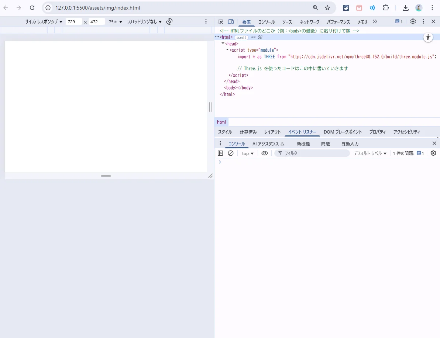This screenshot has height=338, width=440.
Task: Toggle the console sidebar panel icon
Action: tap(220, 153)
